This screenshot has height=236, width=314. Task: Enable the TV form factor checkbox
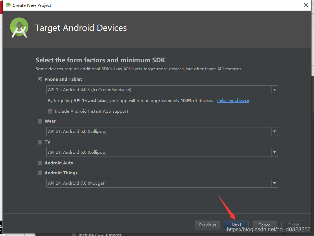click(x=40, y=142)
